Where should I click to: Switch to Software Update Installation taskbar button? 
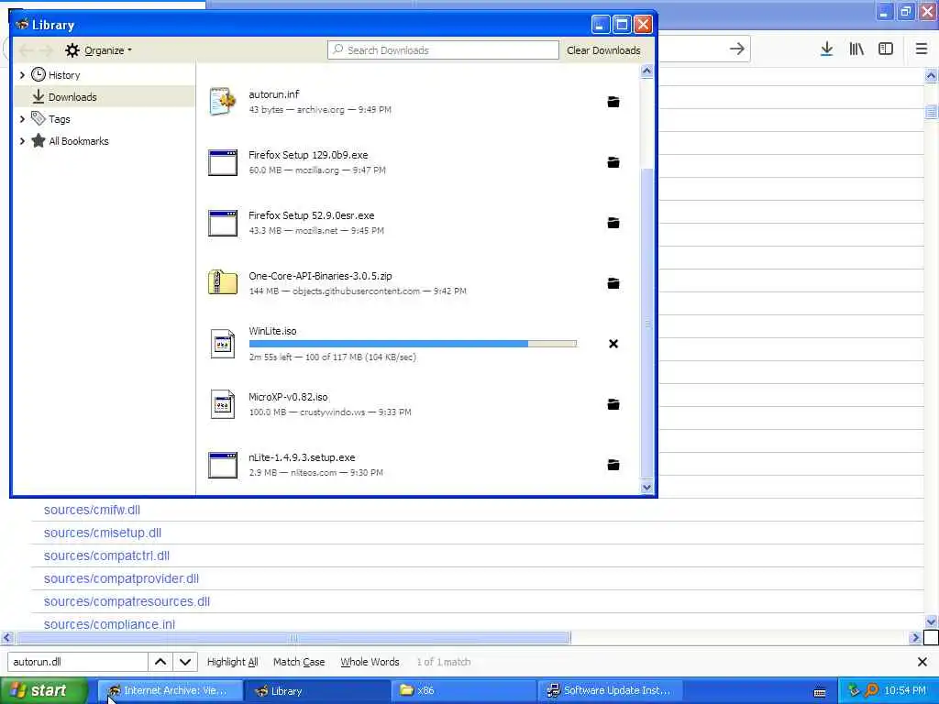pos(611,691)
